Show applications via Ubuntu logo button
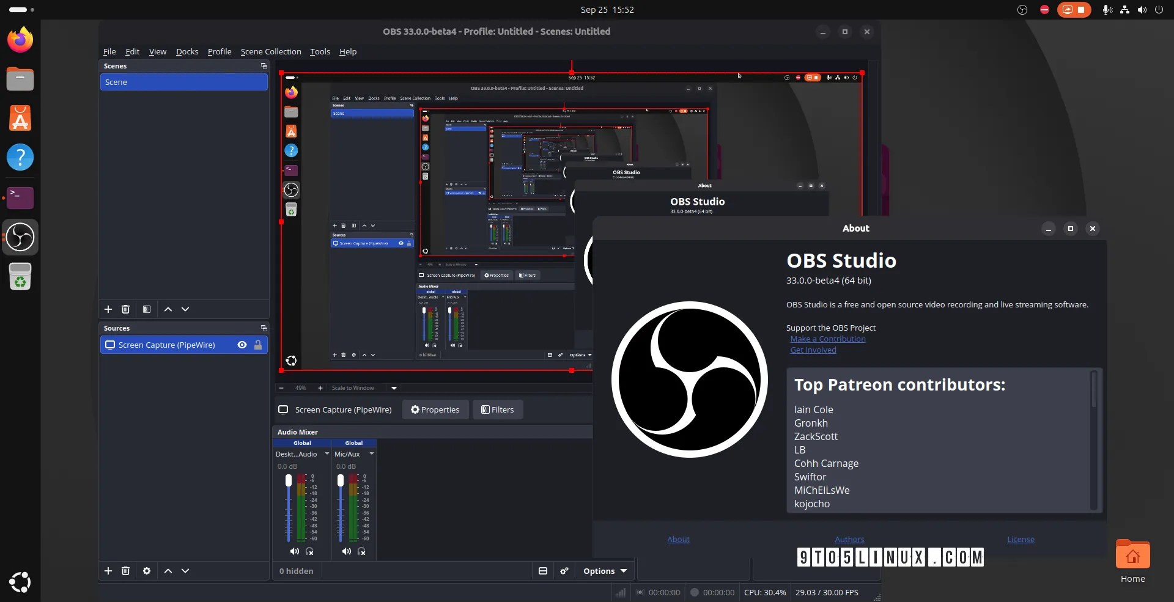Image resolution: width=1174 pixels, height=602 pixels. click(20, 582)
